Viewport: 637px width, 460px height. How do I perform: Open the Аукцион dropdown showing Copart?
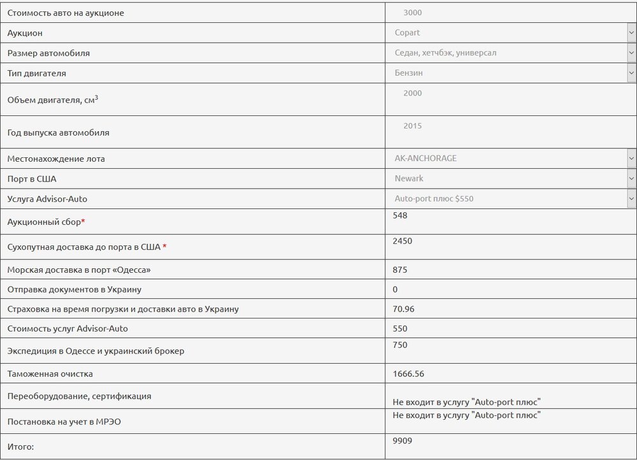510,32
